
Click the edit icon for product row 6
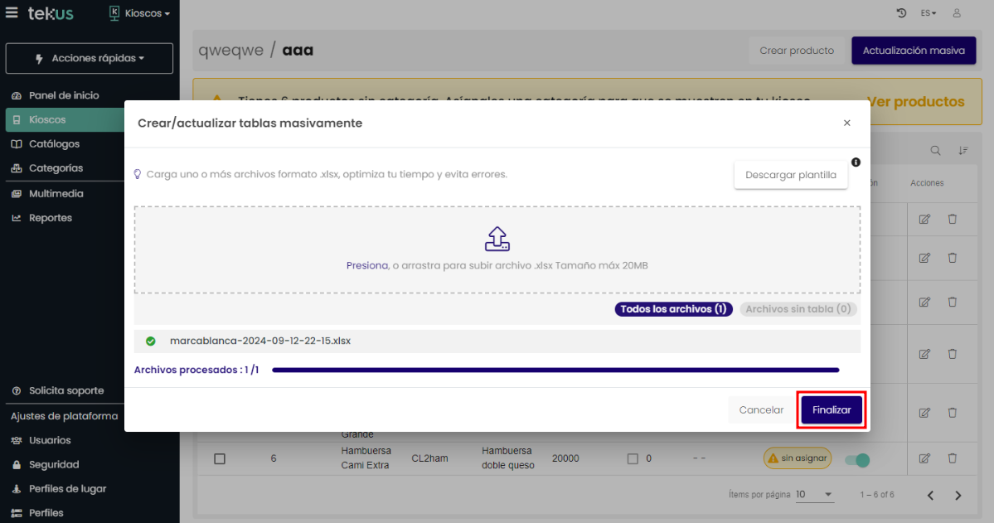pyautogui.click(x=924, y=458)
